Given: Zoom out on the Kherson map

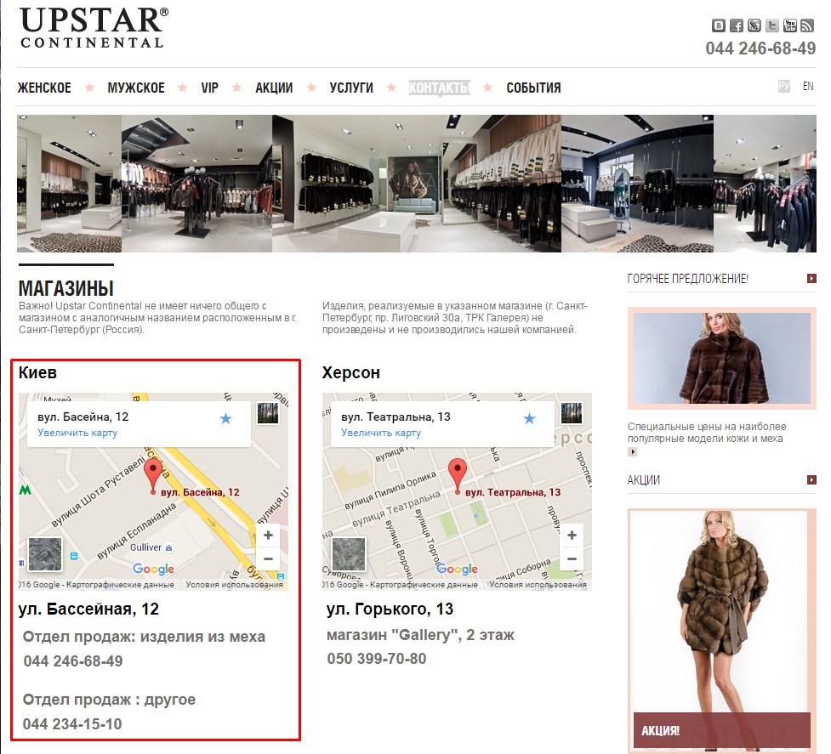Looking at the screenshot, I should 572,558.
